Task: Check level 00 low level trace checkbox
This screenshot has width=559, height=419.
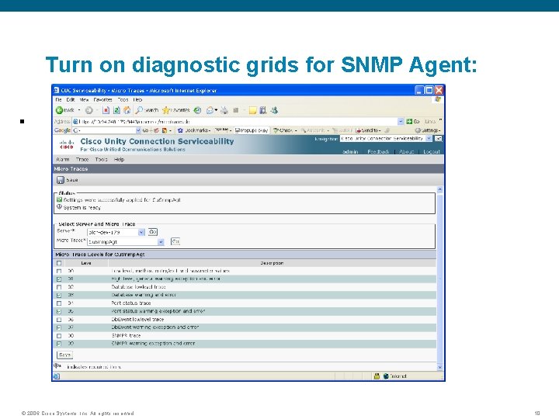Action: (x=59, y=271)
